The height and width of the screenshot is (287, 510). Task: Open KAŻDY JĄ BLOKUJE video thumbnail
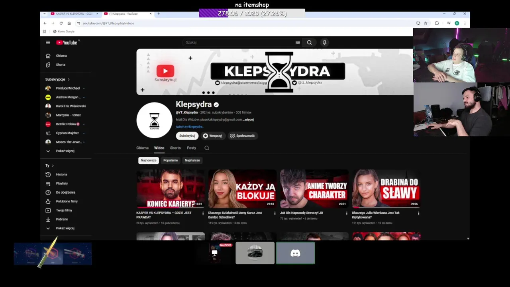[x=242, y=189]
